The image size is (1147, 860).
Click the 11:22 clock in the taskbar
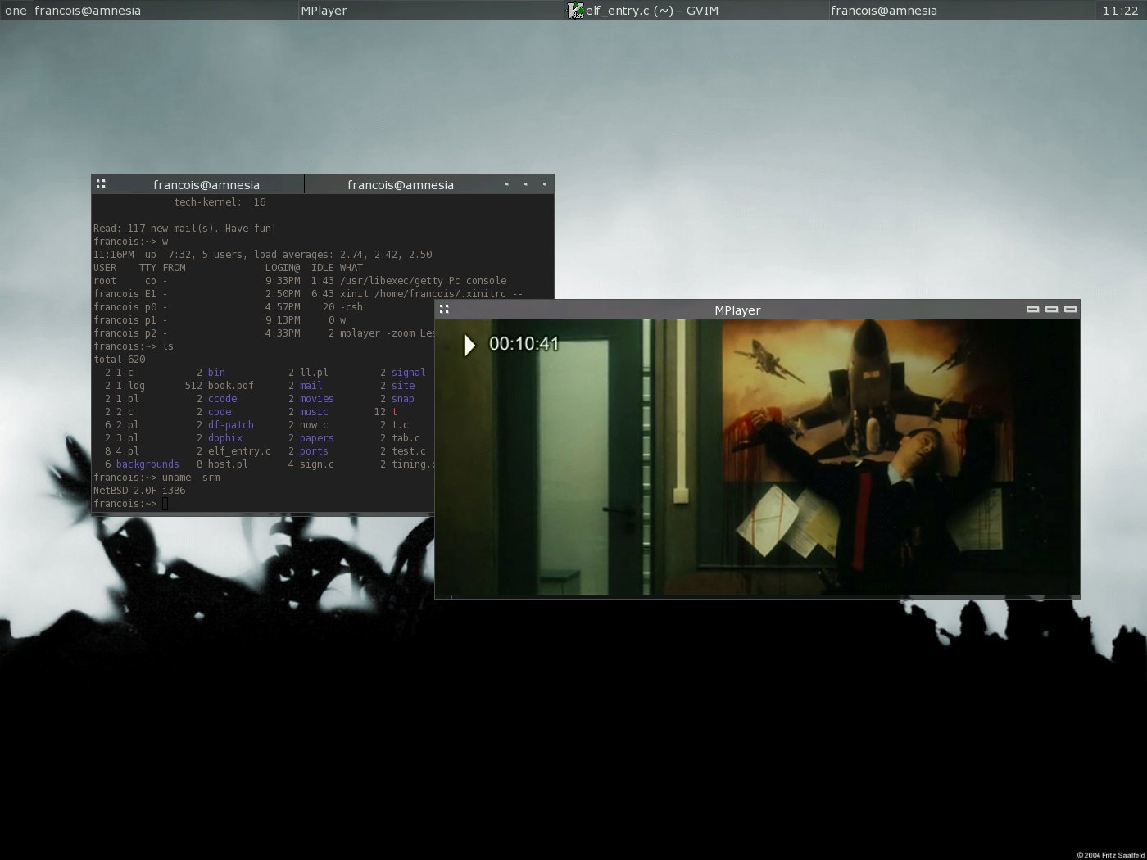click(x=1120, y=11)
